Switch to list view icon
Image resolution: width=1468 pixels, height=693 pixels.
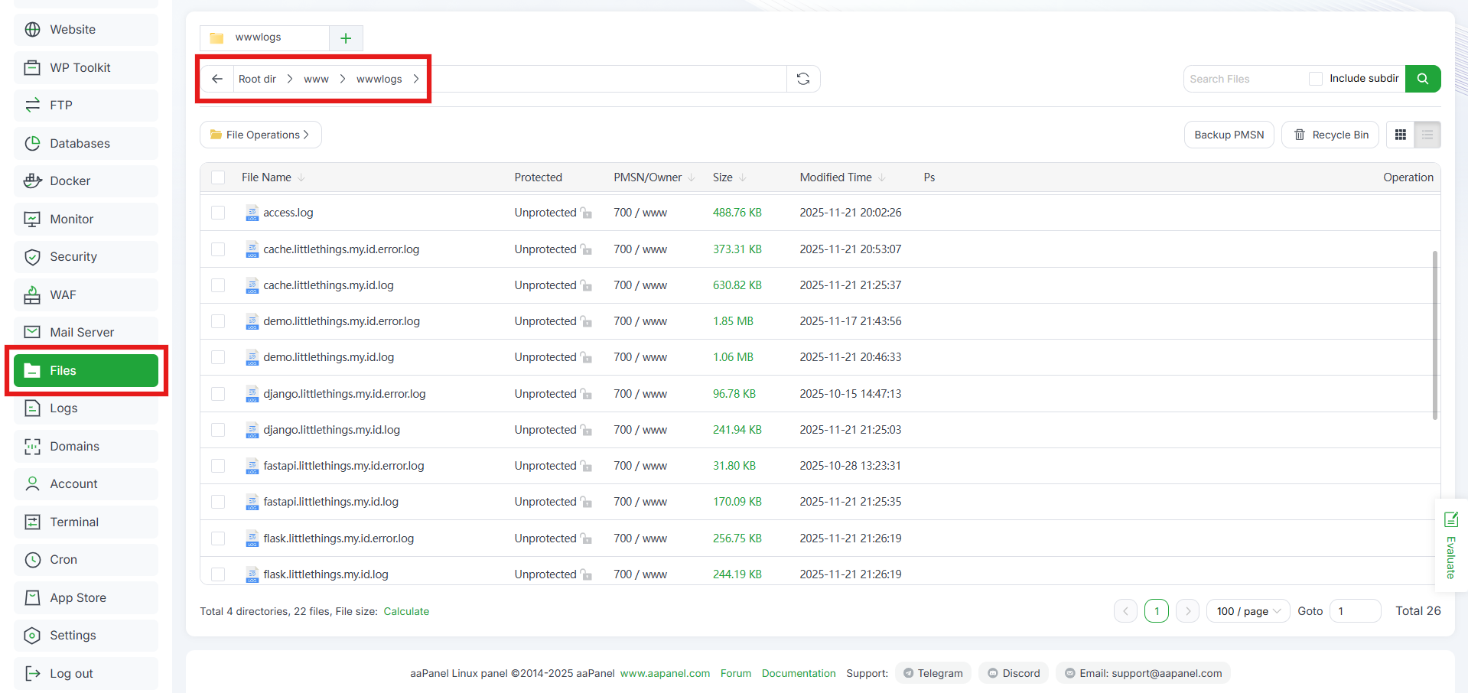point(1427,135)
